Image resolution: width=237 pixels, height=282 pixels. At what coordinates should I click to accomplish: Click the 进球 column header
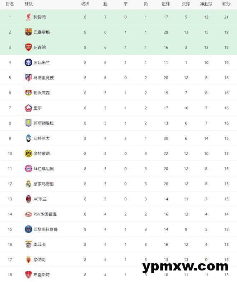pos(166,4)
